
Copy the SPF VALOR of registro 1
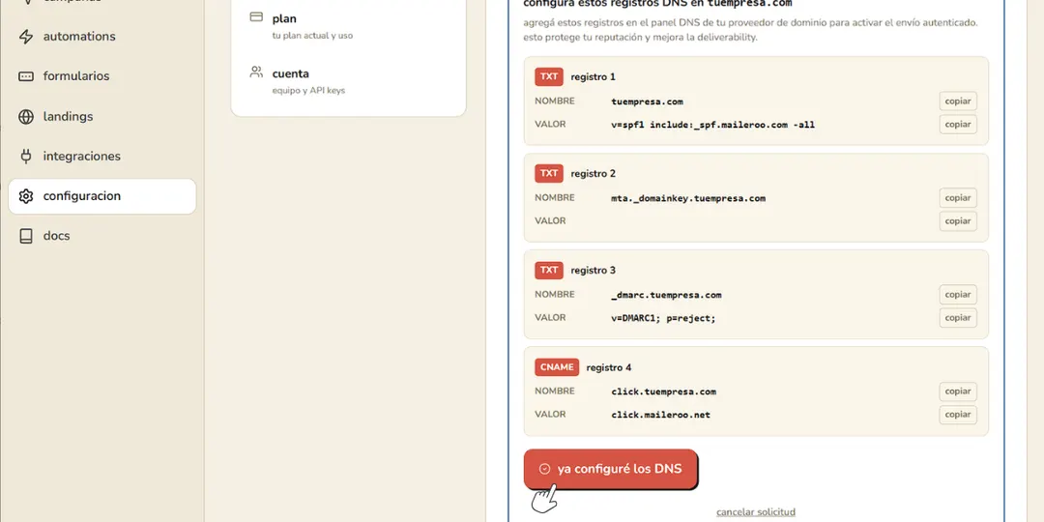958,125
